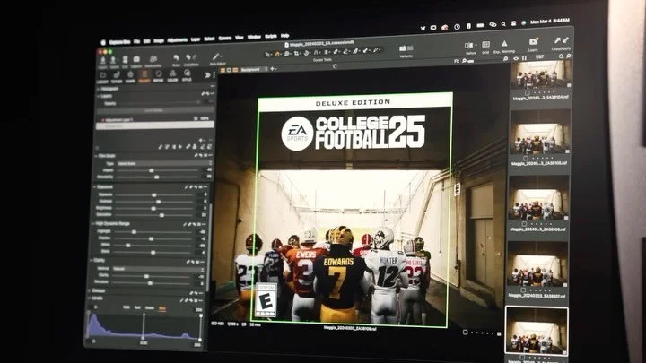Select the Red channel in Levels
The height and width of the screenshot is (363, 646).
(x=137, y=307)
